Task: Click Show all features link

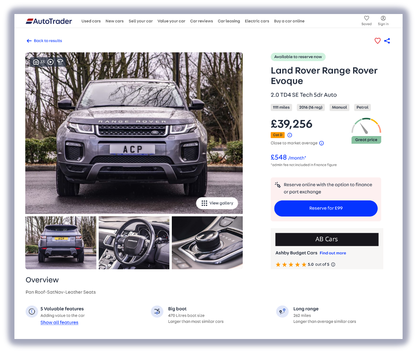Action: (59, 322)
